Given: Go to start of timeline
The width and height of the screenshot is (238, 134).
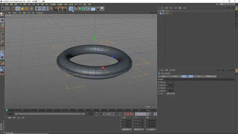Looking at the screenshot, I should coord(97,114).
